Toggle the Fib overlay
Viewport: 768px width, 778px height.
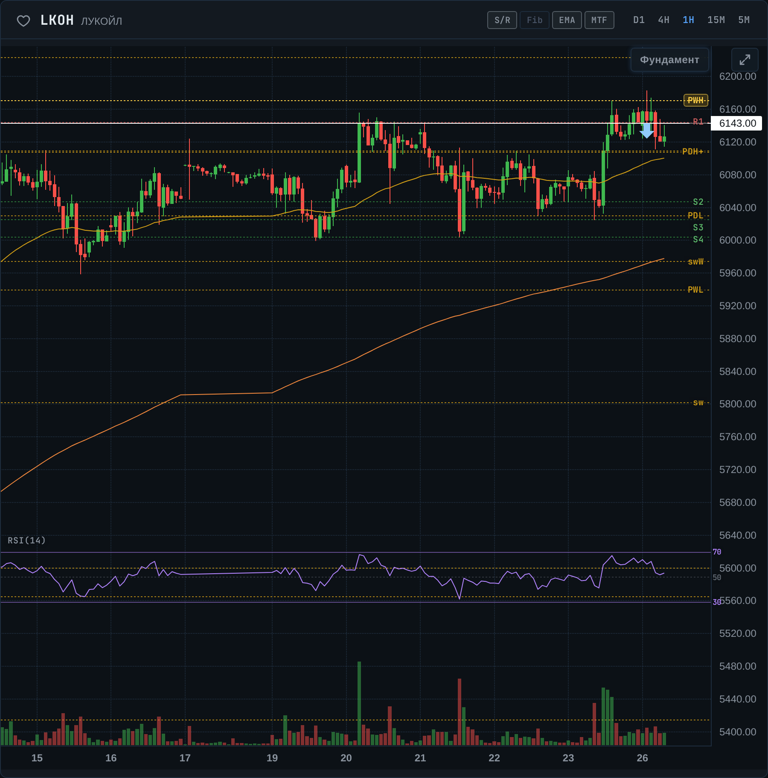[x=535, y=20]
